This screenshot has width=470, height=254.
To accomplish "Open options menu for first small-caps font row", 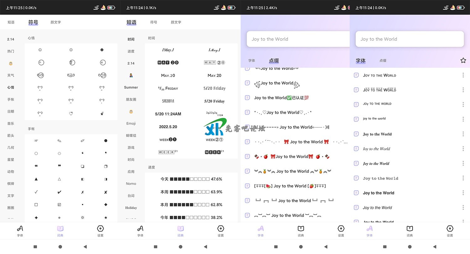I will coord(463,75).
